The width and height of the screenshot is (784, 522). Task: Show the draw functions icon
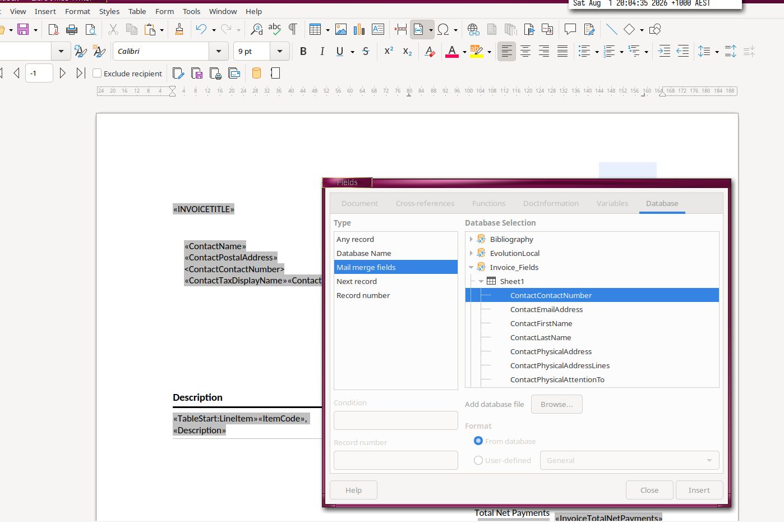[x=654, y=29]
